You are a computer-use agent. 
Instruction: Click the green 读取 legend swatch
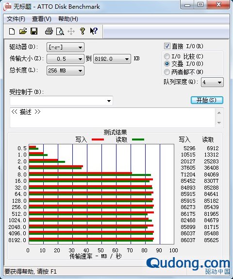point(138,139)
